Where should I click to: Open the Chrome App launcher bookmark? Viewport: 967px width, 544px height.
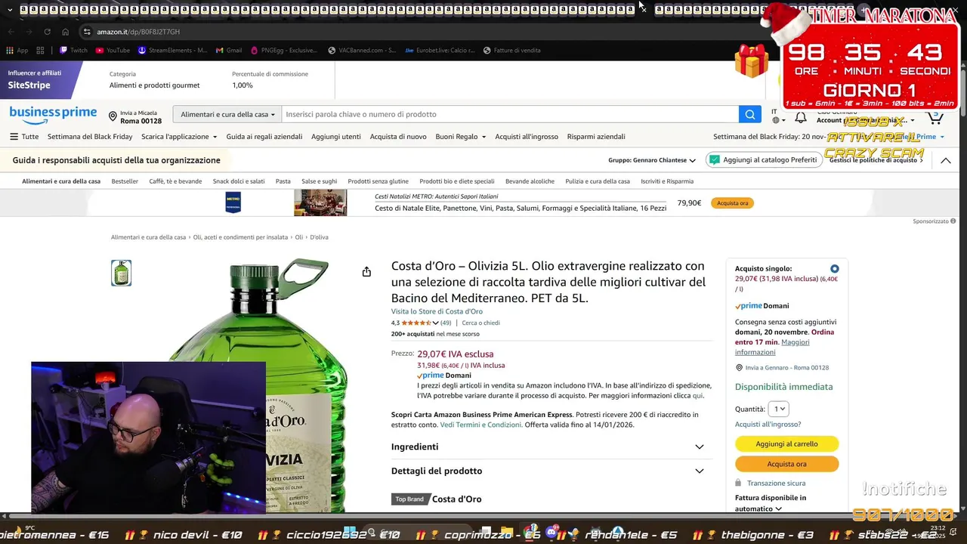[17, 51]
